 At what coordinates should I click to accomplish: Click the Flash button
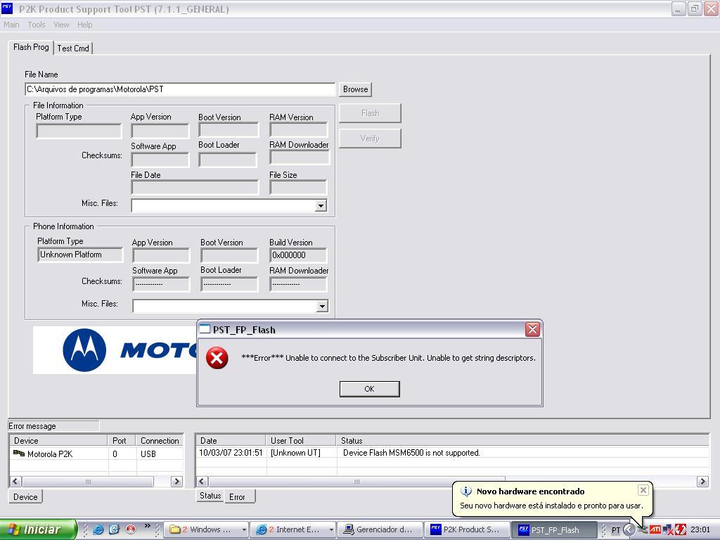[370, 113]
